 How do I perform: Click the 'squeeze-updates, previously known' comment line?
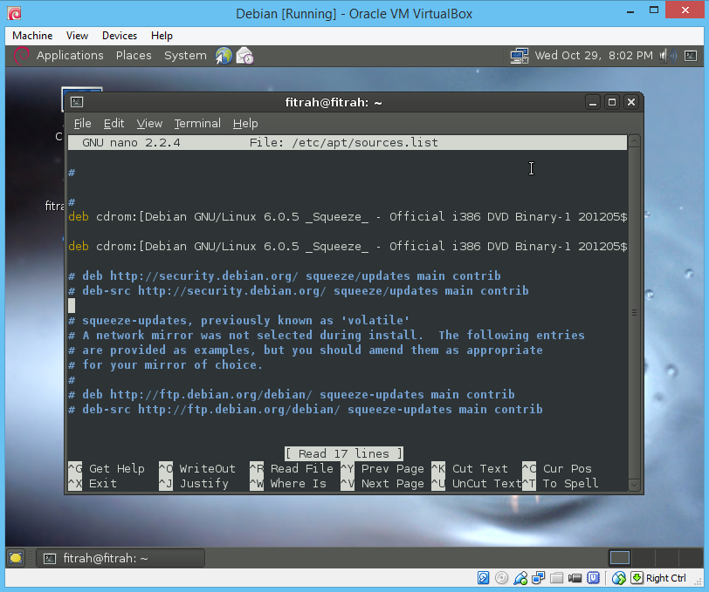pos(238,320)
